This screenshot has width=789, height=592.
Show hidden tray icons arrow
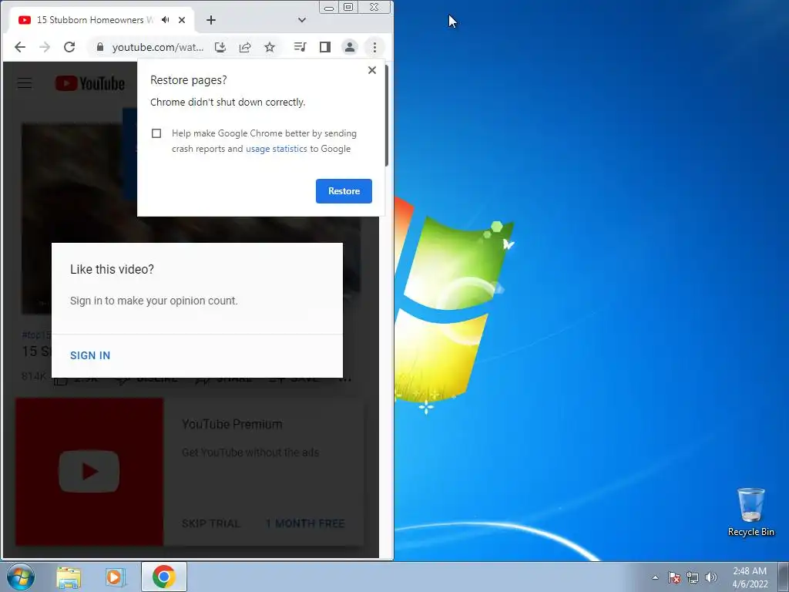click(x=655, y=578)
